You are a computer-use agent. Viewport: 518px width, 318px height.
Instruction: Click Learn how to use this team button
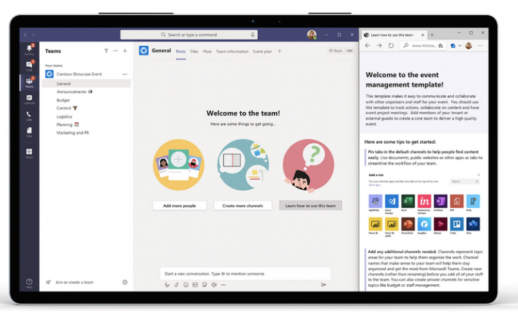(310, 206)
